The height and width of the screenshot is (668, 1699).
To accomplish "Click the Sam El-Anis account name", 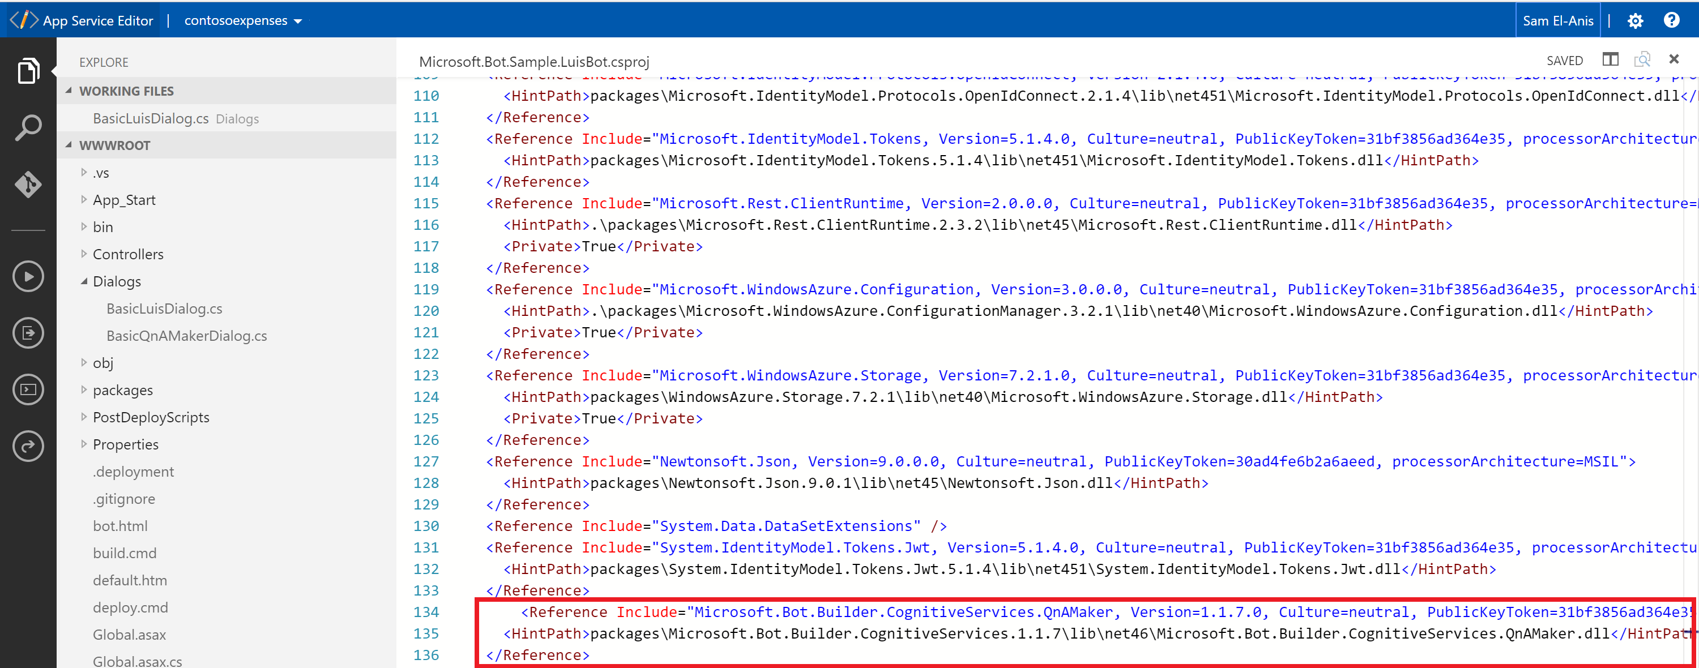I will coord(1558,20).
